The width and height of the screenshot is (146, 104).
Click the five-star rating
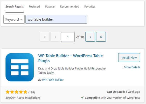point(17,92)
